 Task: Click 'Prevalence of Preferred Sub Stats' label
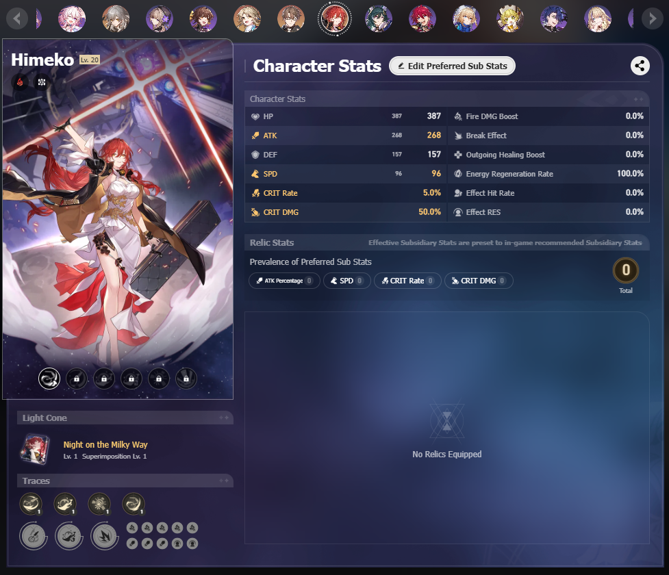[311, 262]
